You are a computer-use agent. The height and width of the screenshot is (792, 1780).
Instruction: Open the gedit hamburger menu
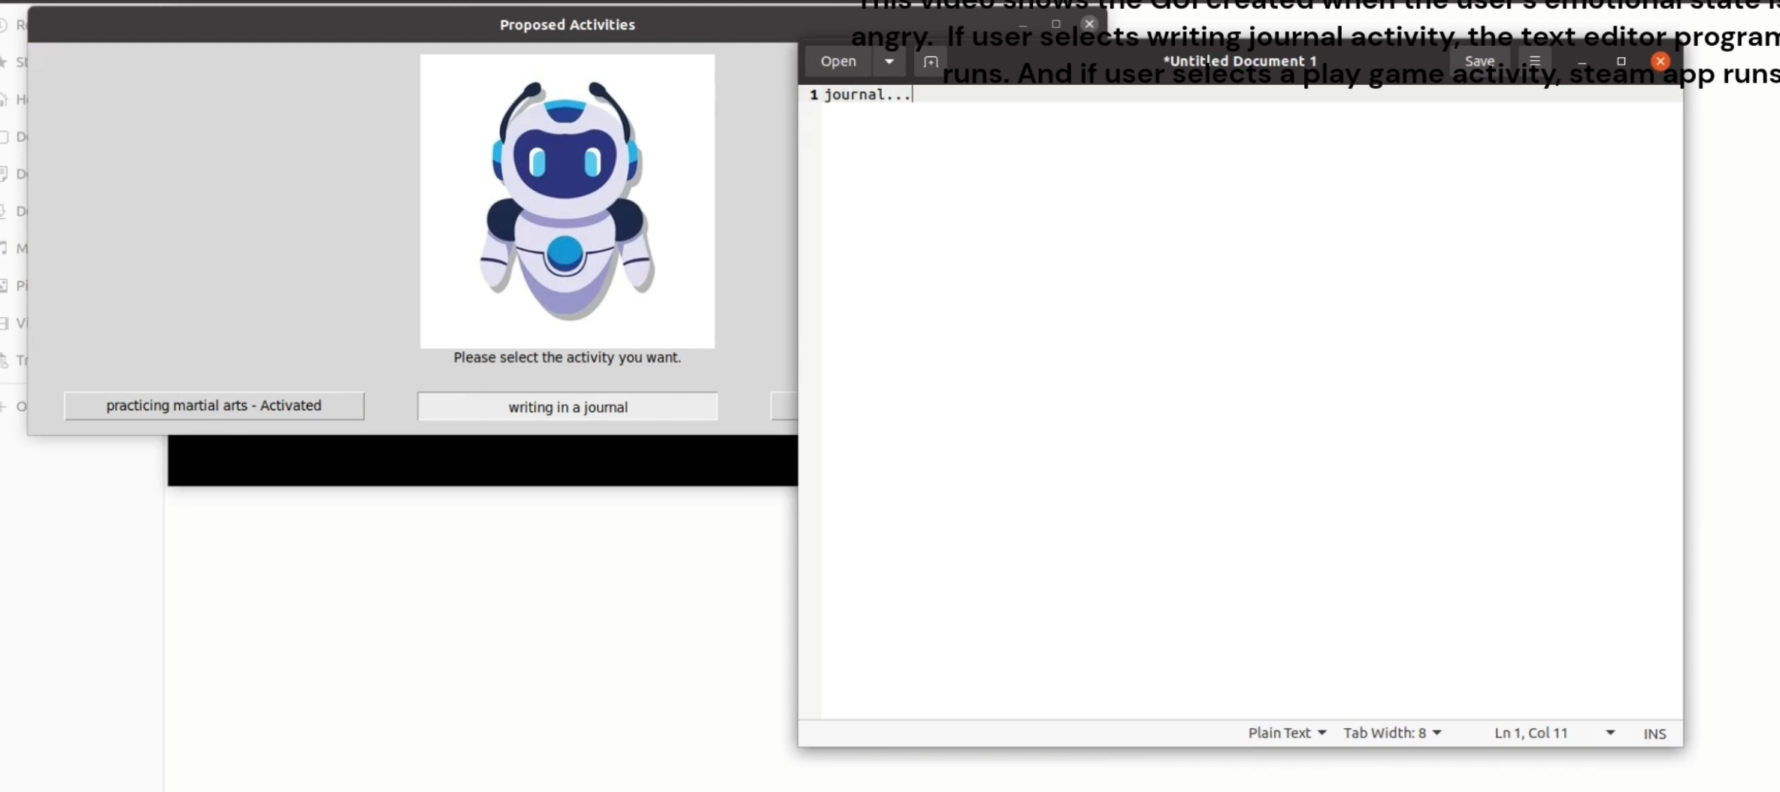1534,62
